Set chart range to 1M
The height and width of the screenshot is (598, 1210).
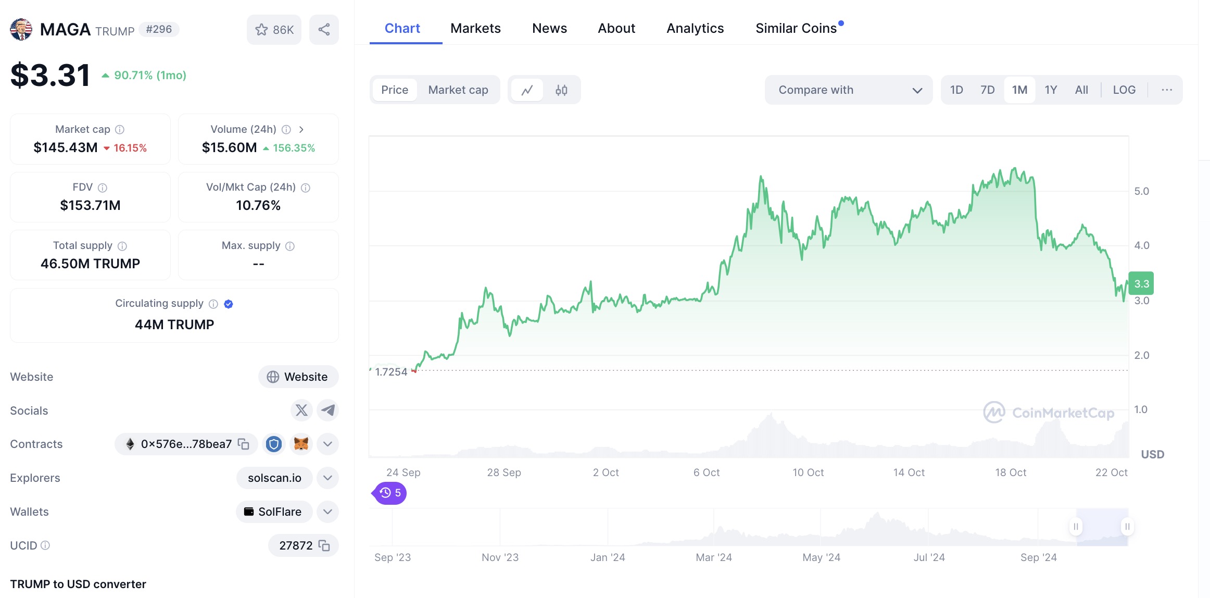pyautogui.click(x=1019, y=90)
